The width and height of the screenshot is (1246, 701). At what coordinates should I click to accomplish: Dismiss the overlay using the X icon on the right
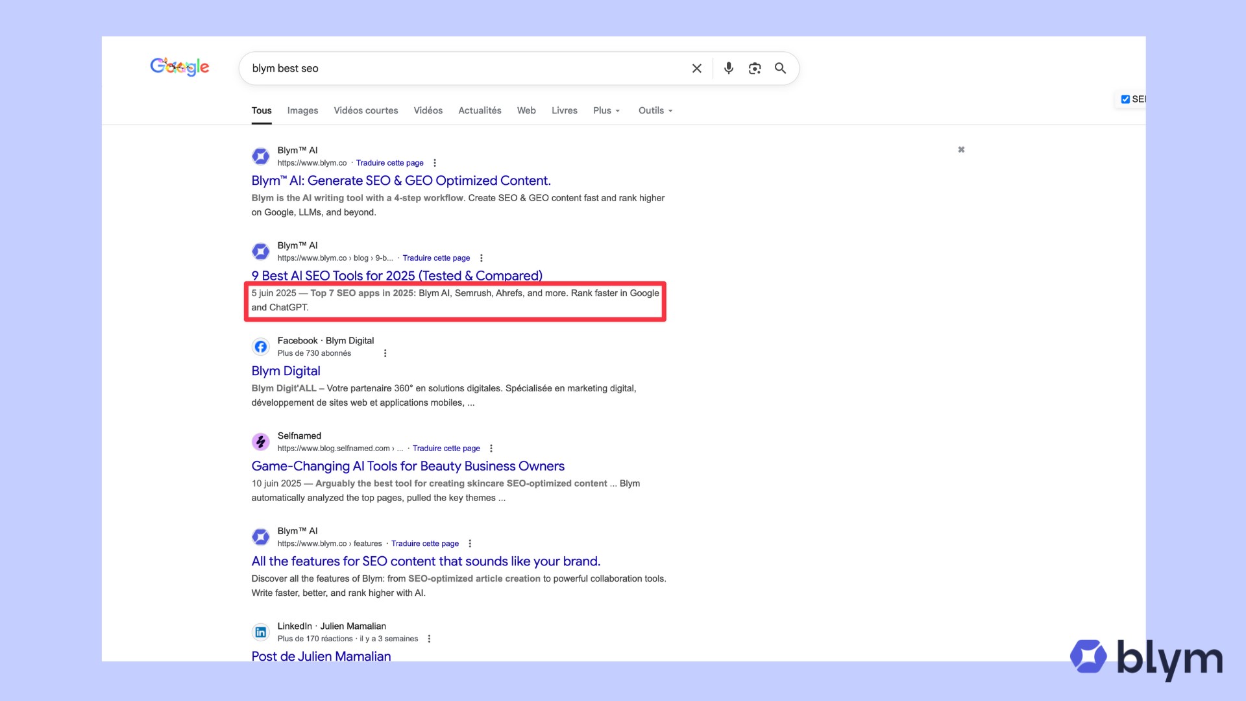point(961,149)
